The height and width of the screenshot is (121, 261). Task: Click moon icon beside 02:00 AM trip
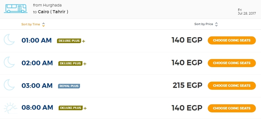coord(9,62)
